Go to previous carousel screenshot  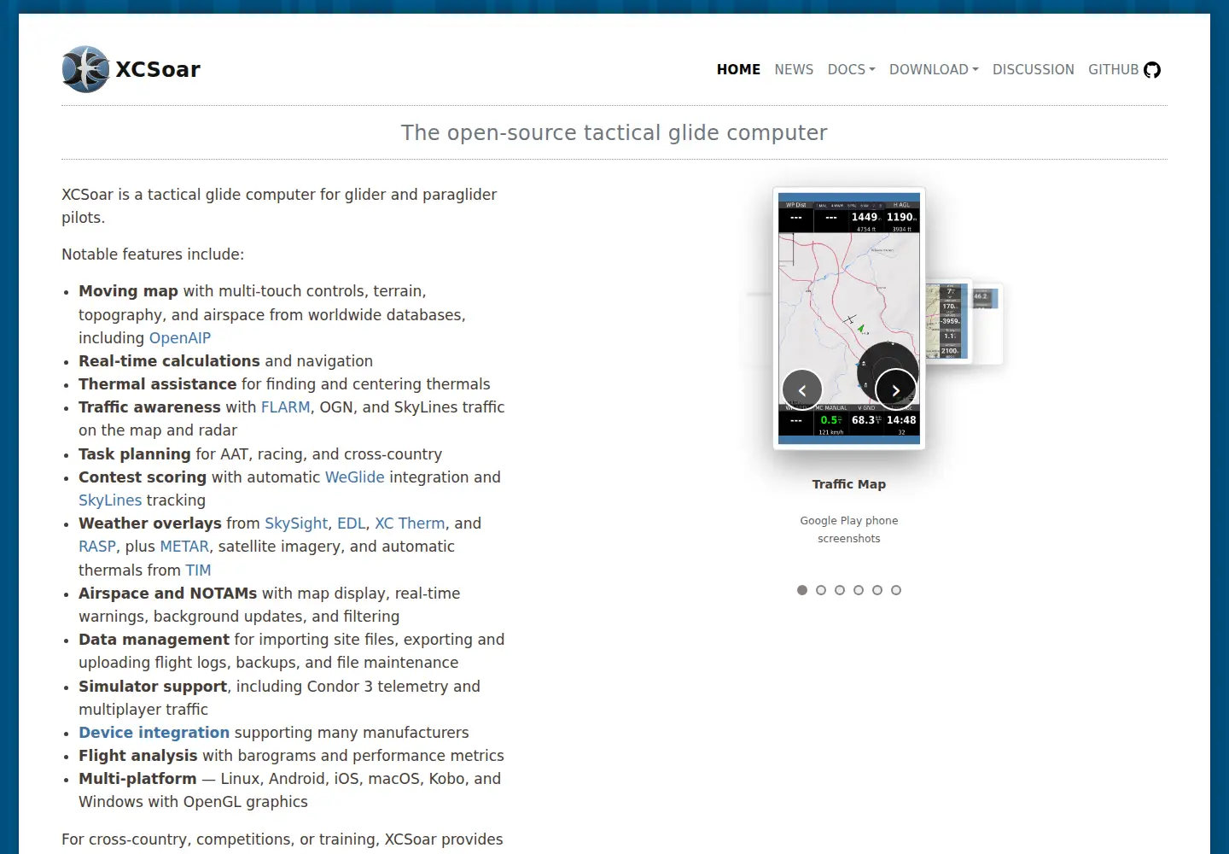[802, 389]
